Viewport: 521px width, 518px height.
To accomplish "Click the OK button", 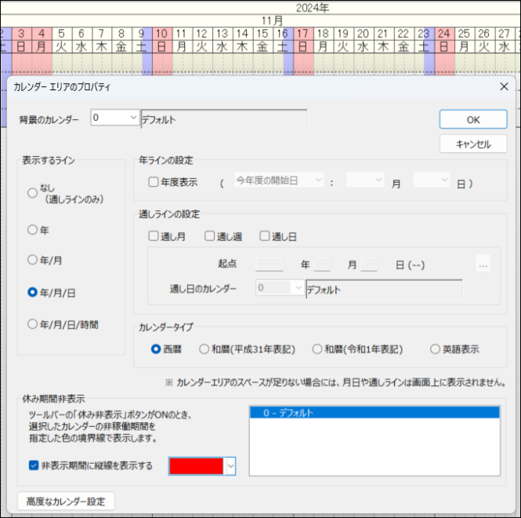I will coord(472,119).
